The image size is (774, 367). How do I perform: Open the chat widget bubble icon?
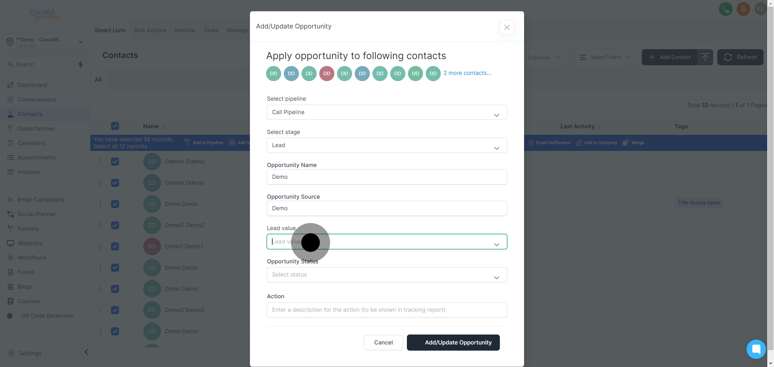(x=756, y=349)
